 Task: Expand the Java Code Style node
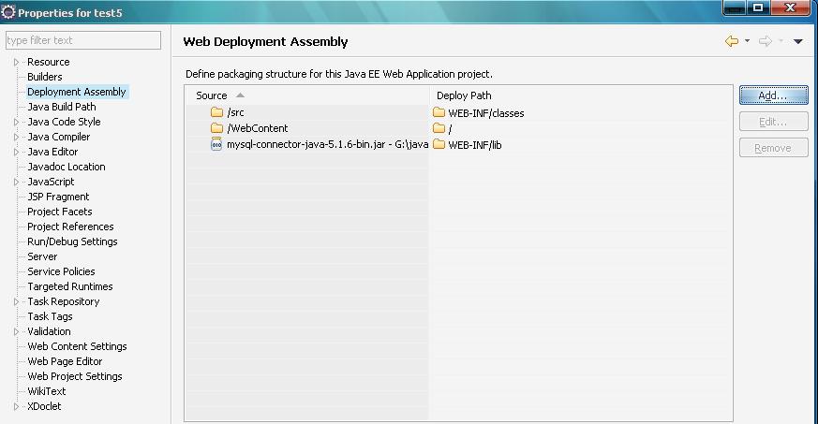16,122
